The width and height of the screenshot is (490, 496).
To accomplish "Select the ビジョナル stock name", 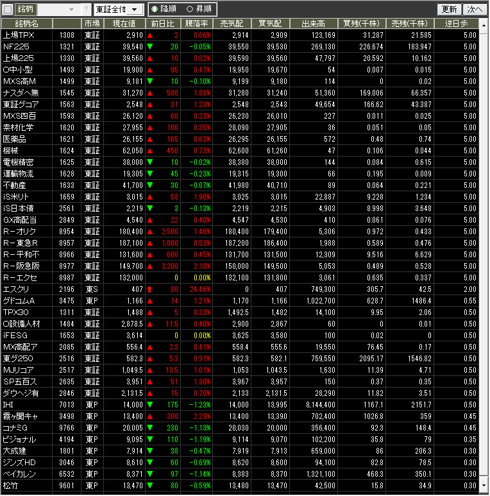I will coord(19,440).
